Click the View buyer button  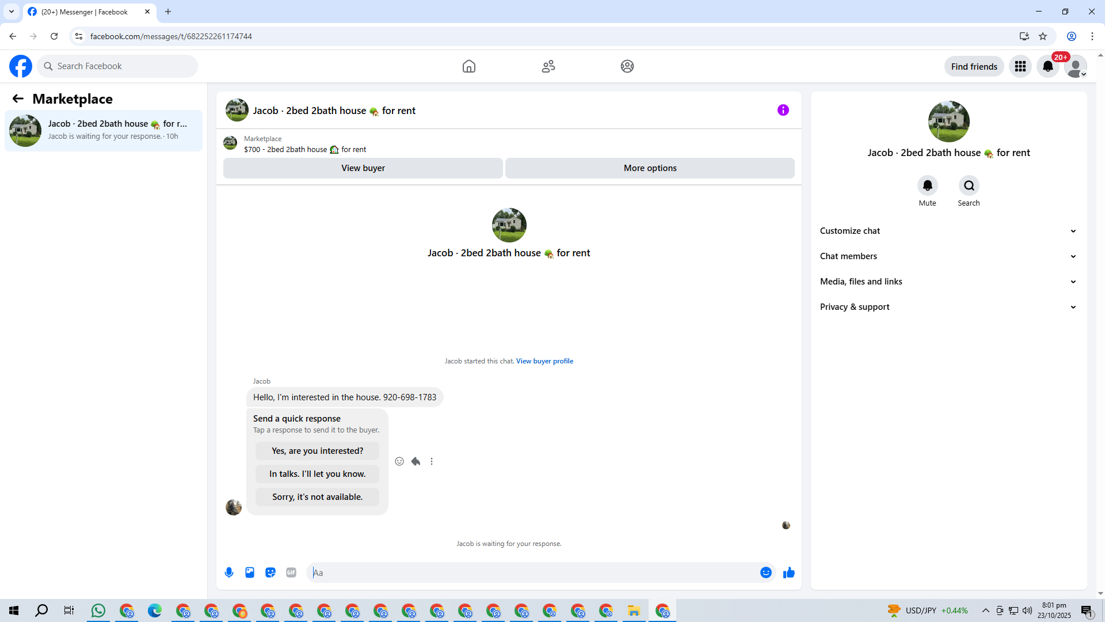coord(363,168)
